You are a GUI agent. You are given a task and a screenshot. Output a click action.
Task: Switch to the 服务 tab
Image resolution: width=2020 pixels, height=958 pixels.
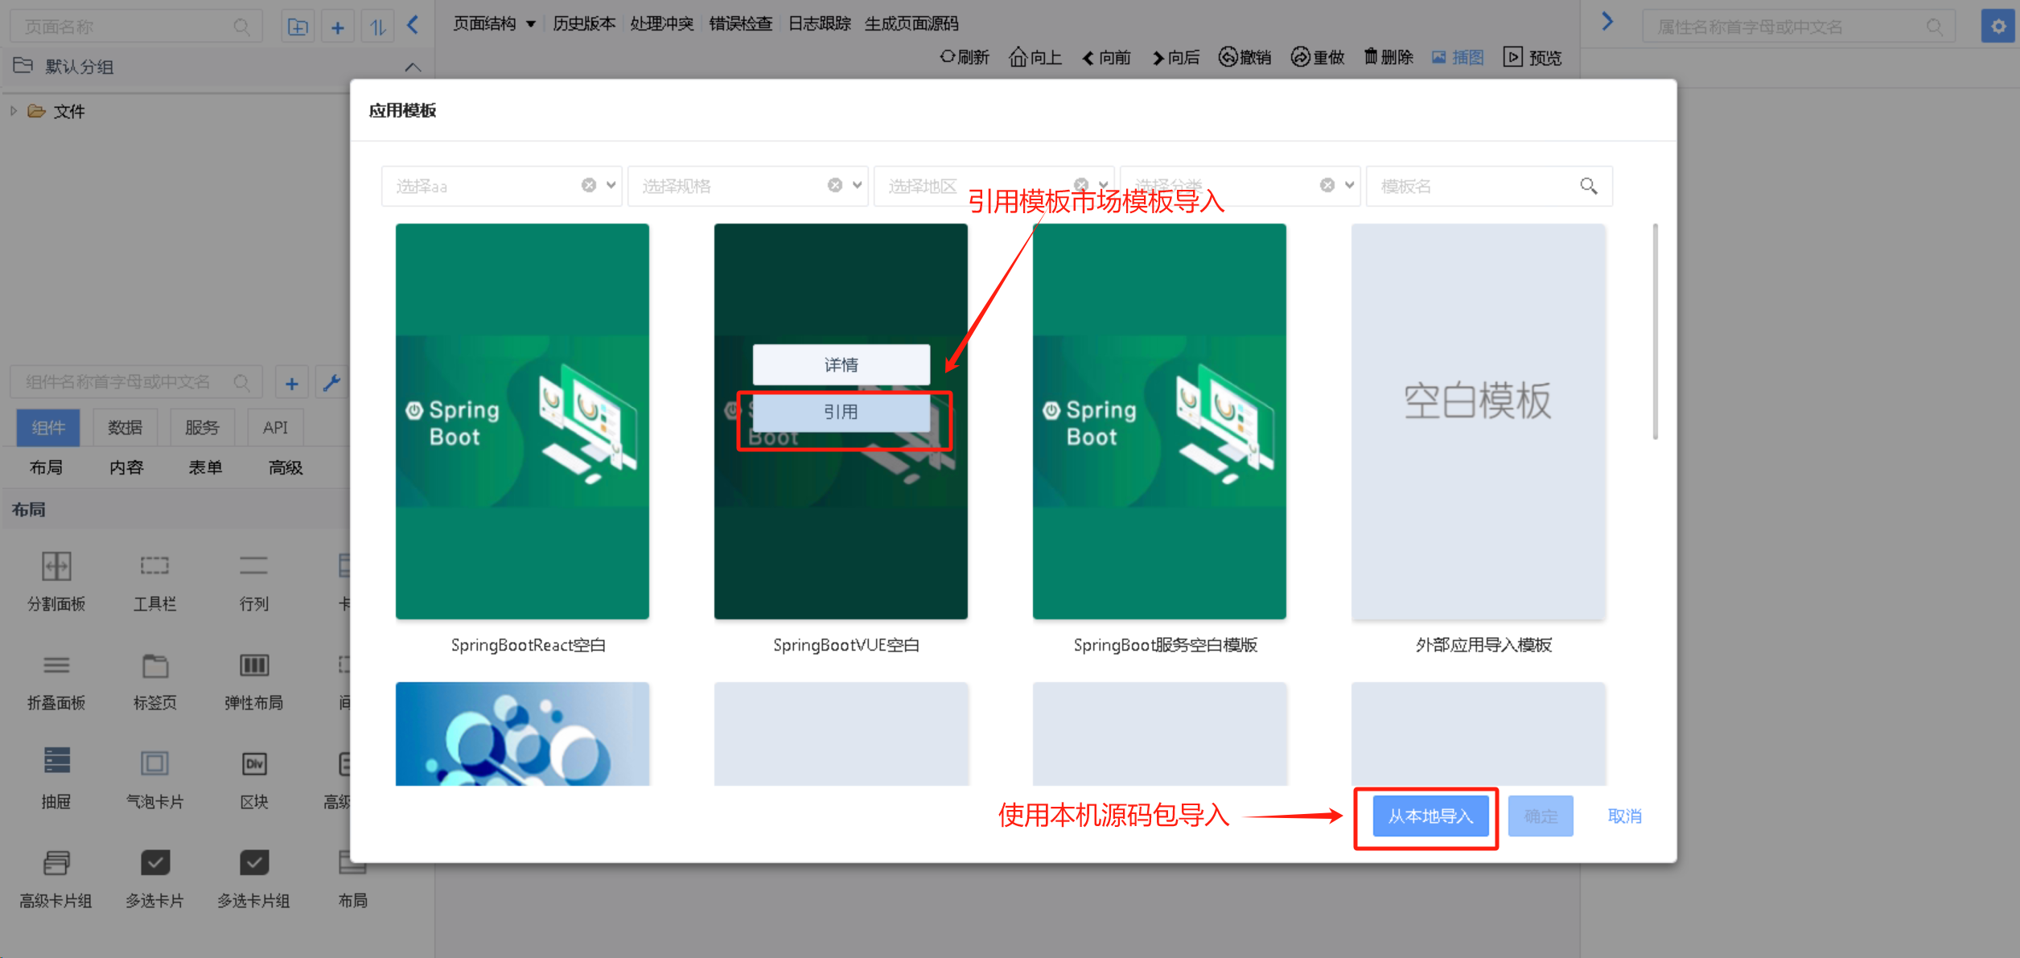tap(202, 428)
